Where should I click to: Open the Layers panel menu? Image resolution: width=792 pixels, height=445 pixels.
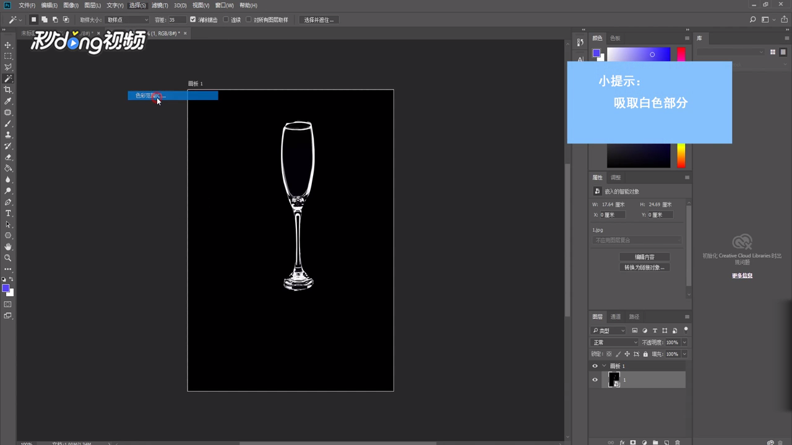pos(687,316)
